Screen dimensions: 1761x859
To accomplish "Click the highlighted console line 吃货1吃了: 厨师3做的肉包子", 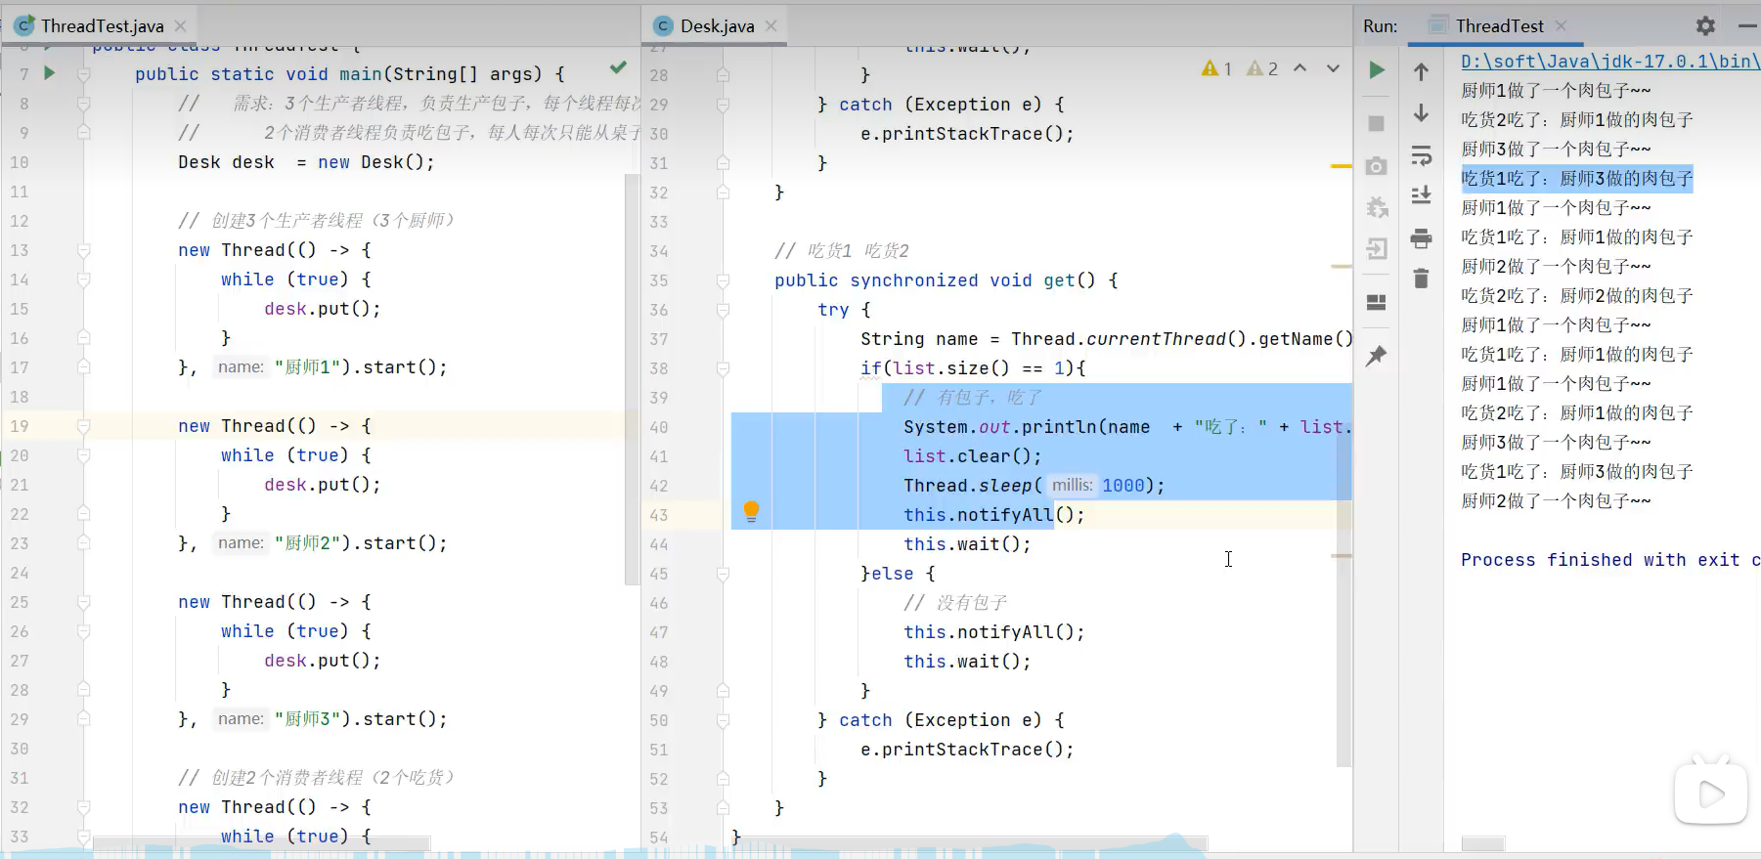I will 1577,179.
